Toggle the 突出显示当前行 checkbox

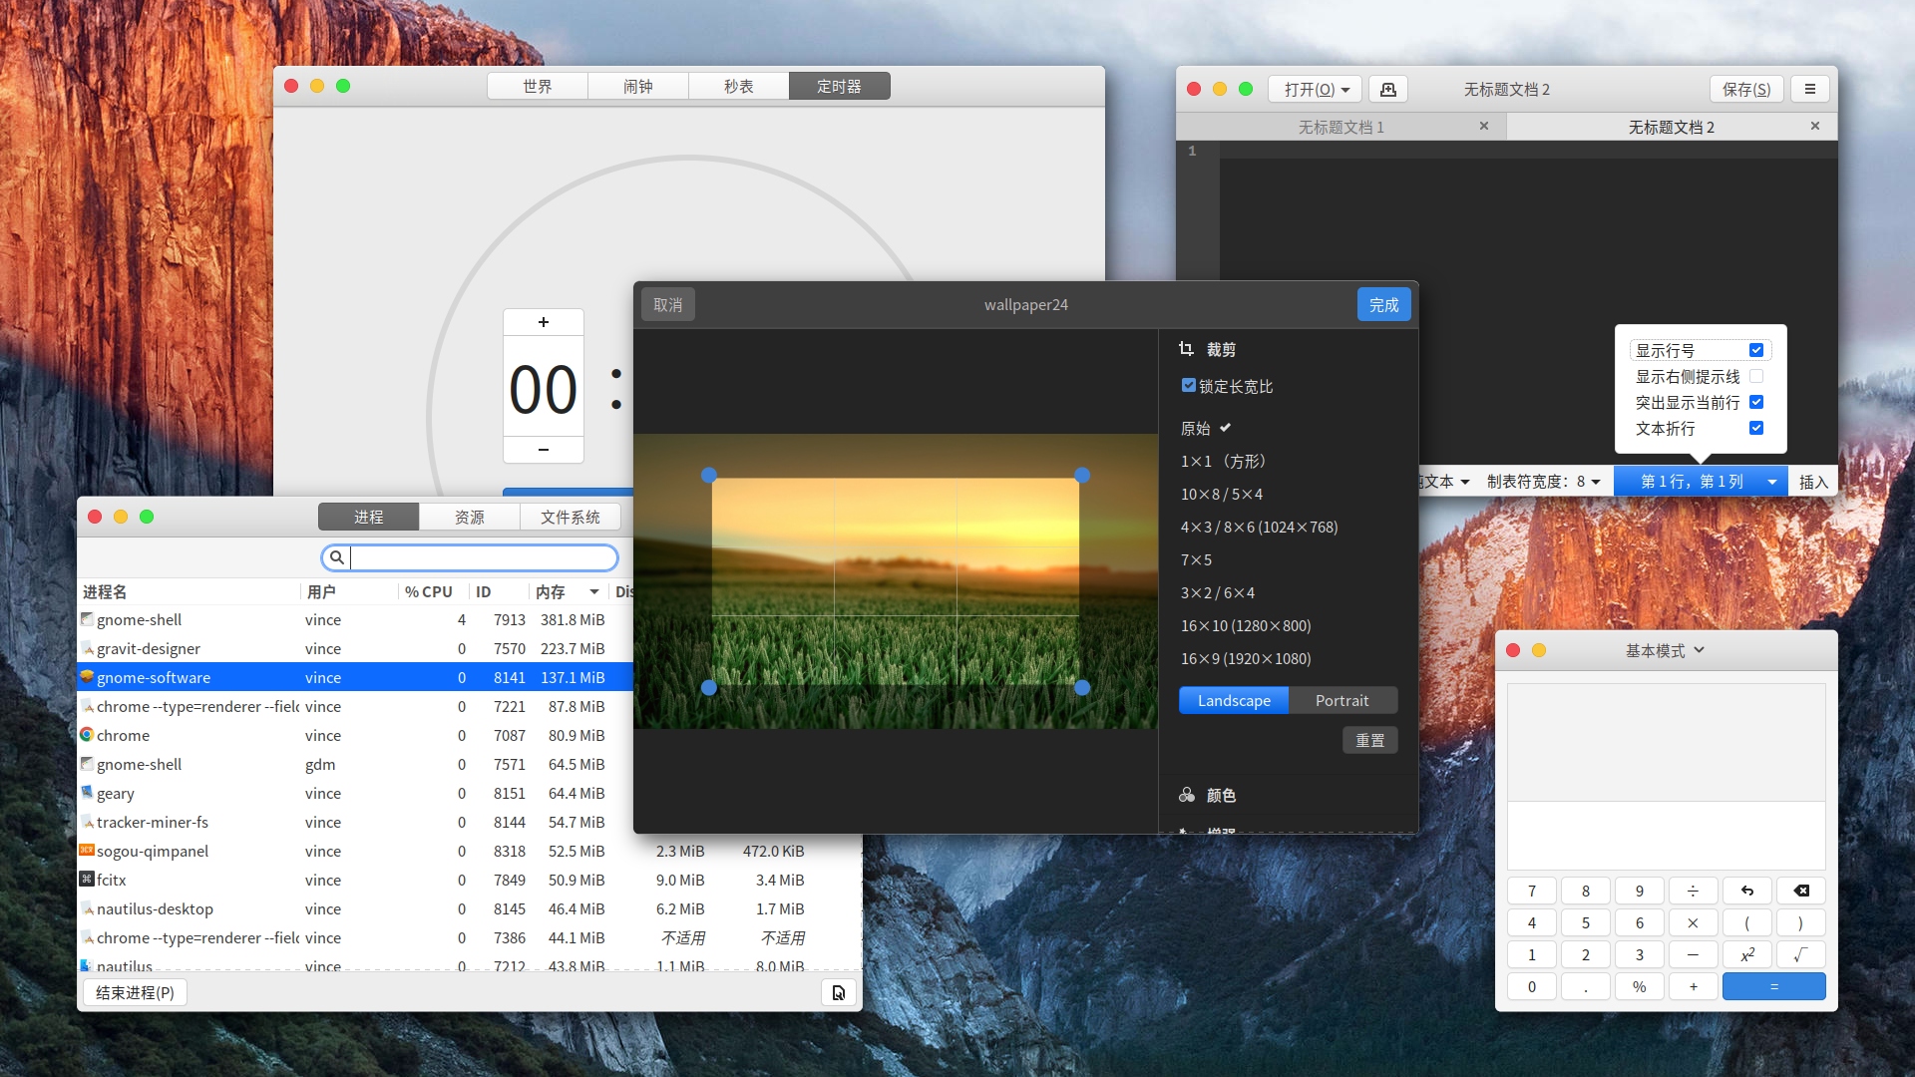coord(1756,402)
